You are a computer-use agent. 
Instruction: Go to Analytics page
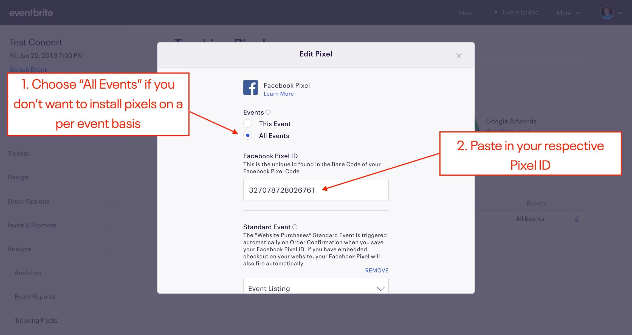28,273
